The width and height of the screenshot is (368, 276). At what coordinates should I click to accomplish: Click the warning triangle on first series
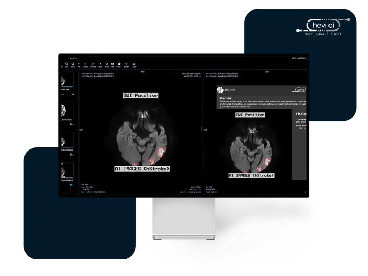(x=73, y=94)
